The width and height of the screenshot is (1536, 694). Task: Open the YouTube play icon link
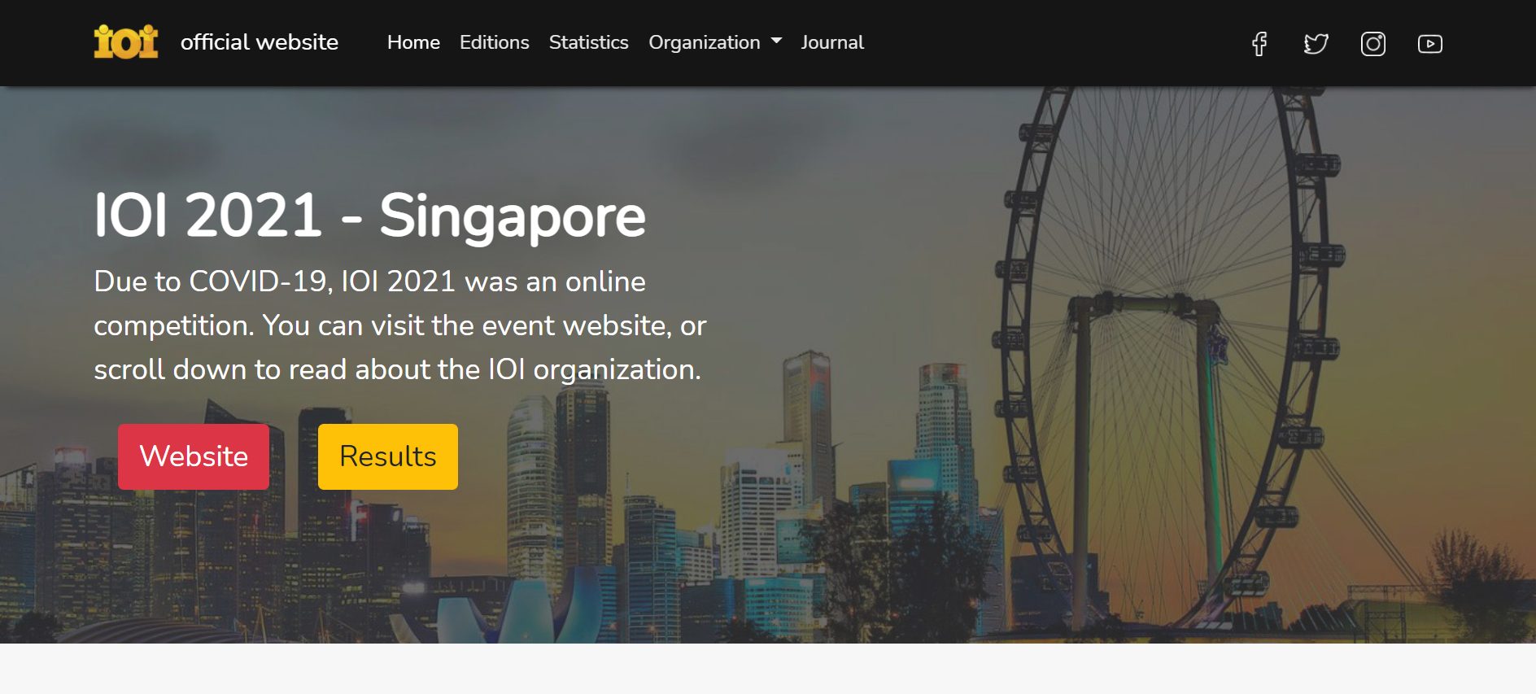pos(1429,44)
